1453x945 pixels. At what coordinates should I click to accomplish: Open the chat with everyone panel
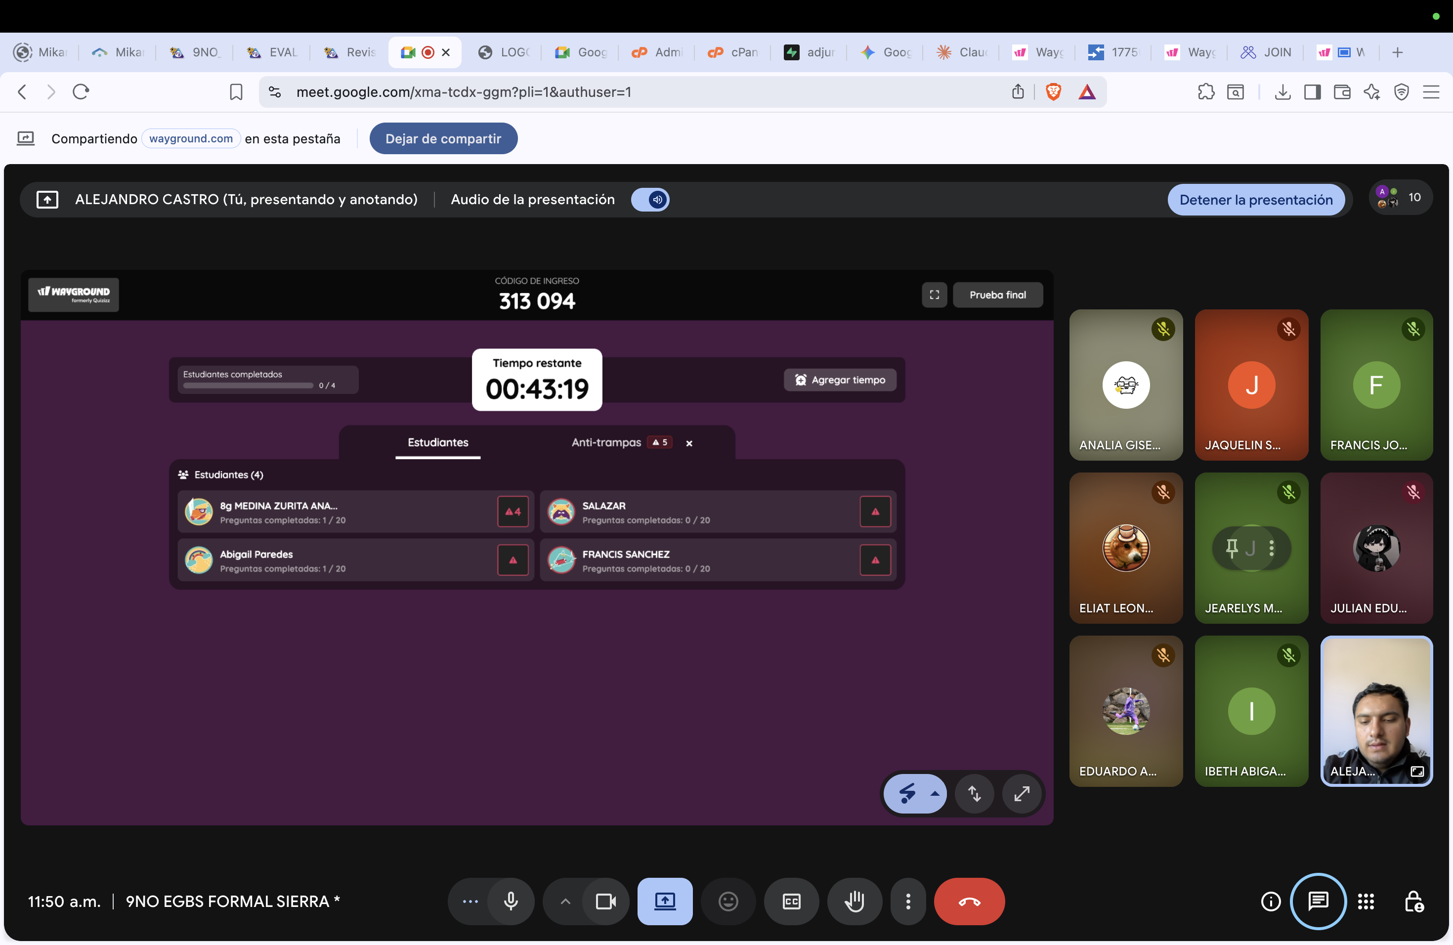click(1318, 901)
